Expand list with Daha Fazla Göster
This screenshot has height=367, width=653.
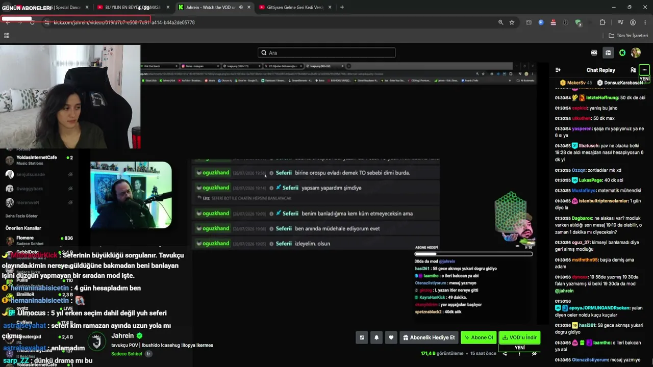(21, 216)
